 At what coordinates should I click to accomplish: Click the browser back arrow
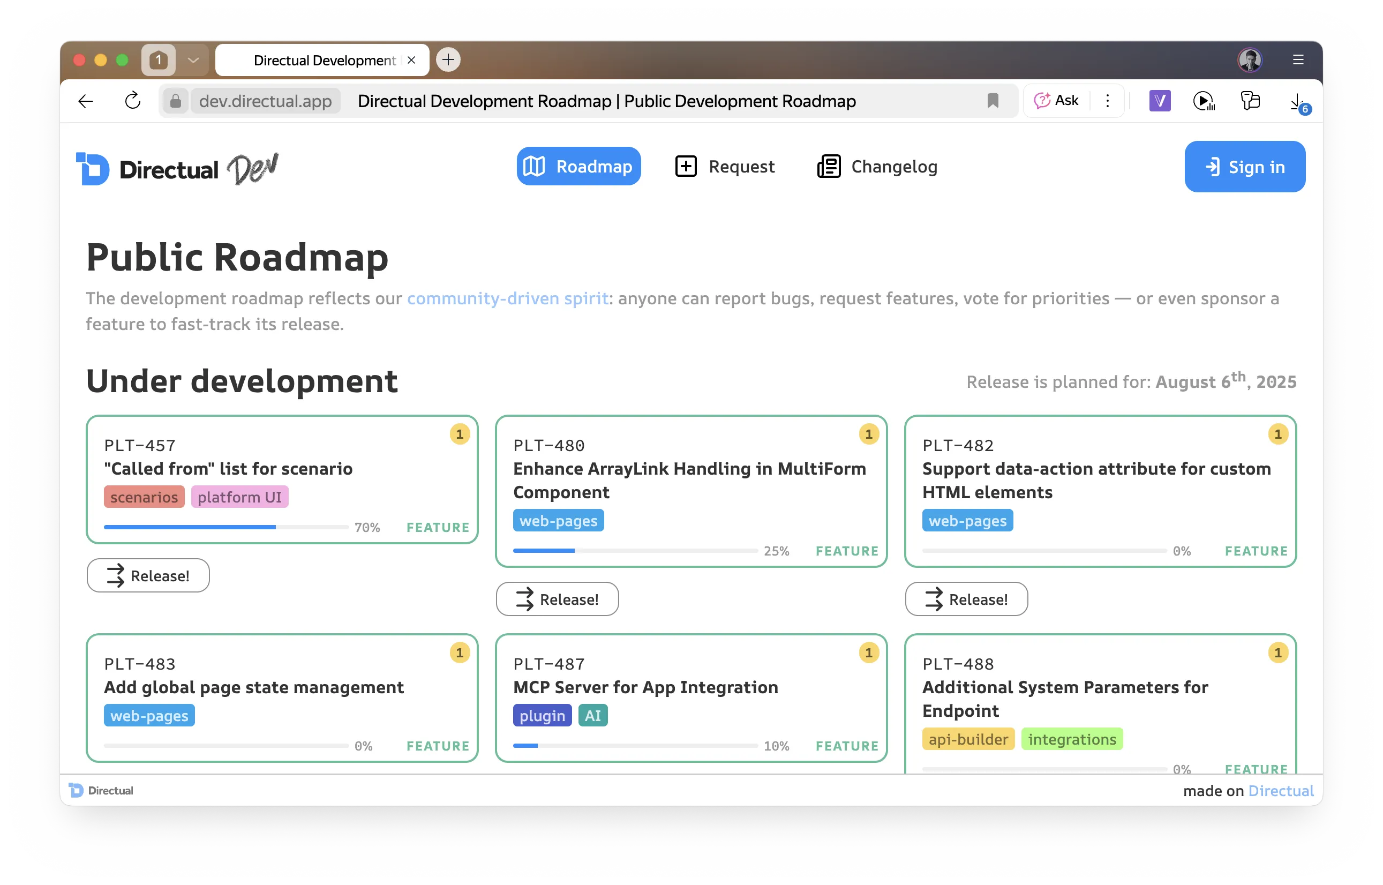click(86, 101)
